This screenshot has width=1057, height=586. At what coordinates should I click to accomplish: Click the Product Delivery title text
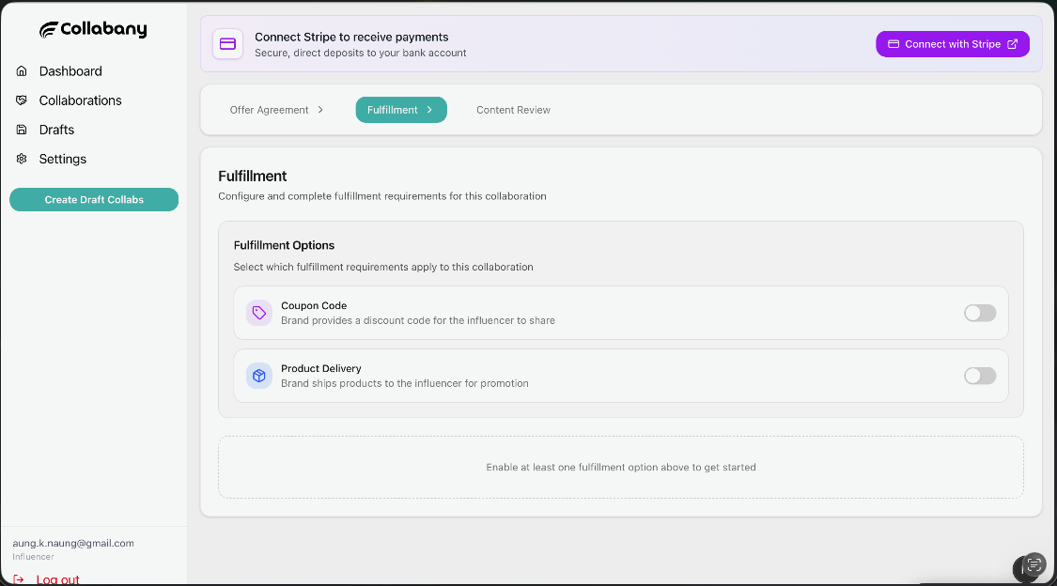[321, 368]
